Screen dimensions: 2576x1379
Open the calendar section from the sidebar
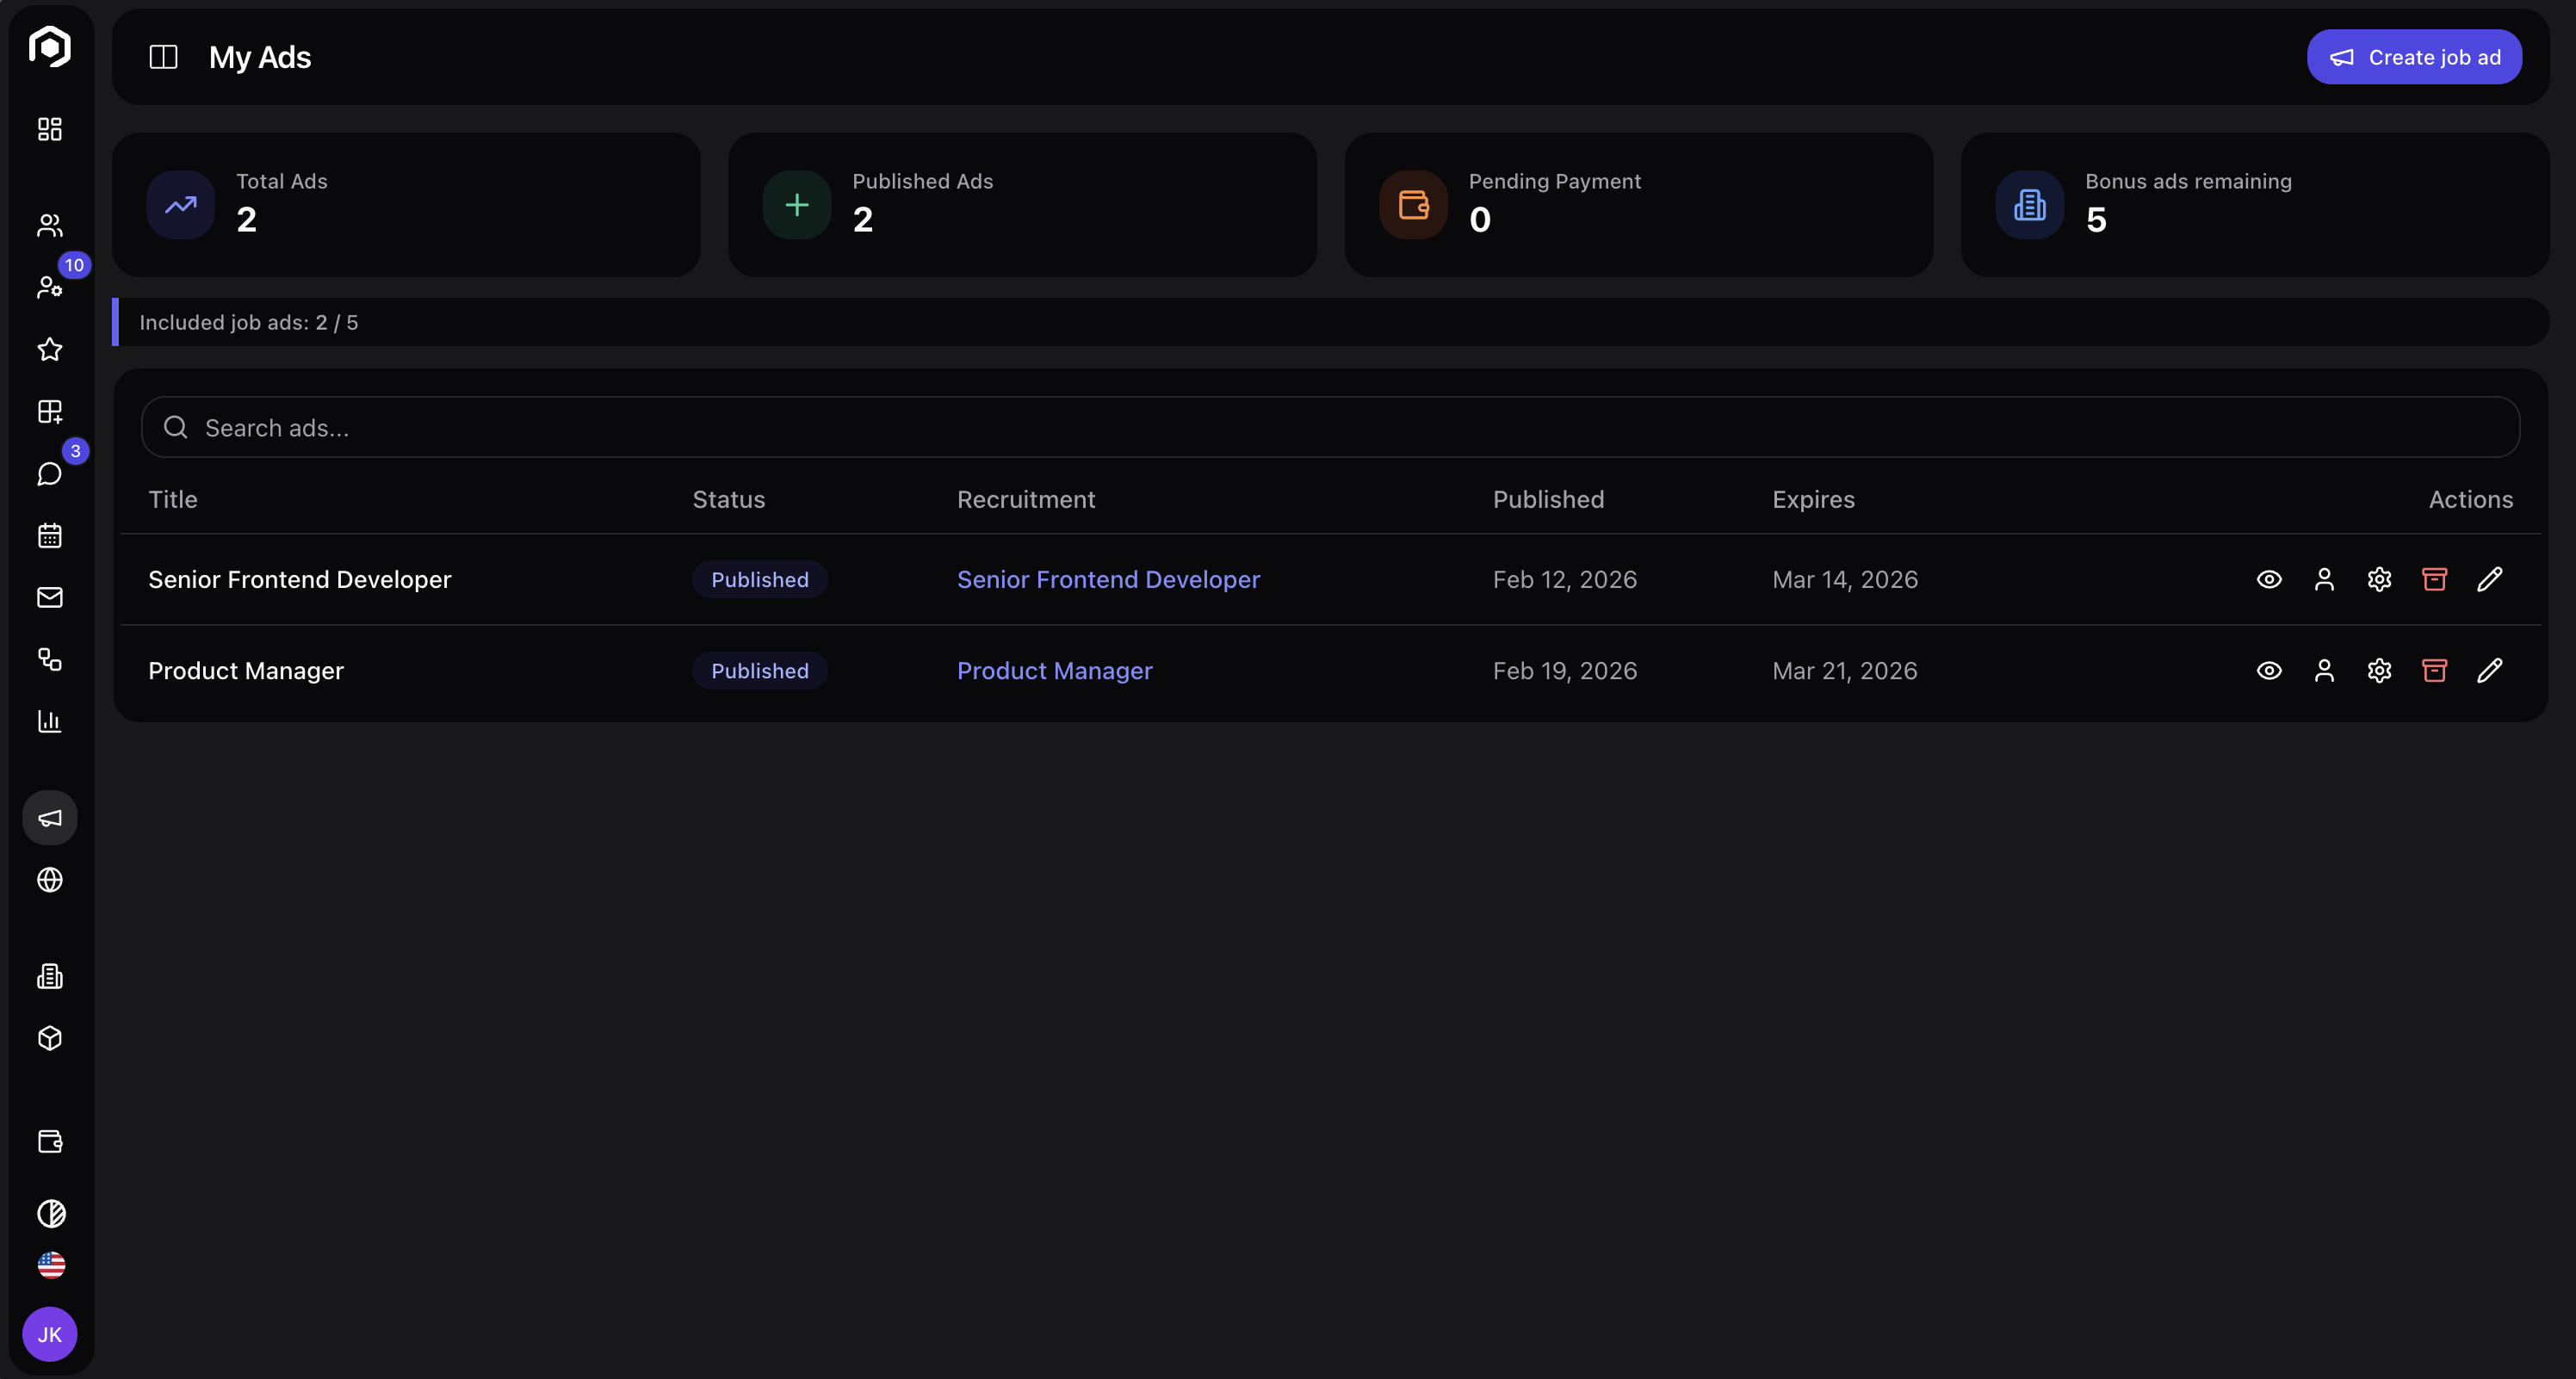click(x=49, y=535)
